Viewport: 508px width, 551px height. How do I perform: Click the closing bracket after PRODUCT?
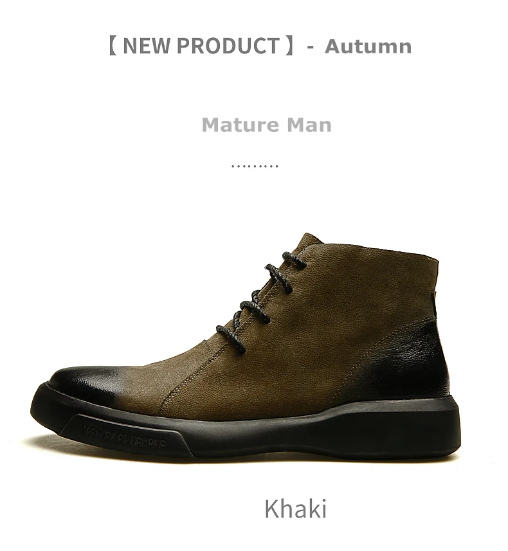(x=289, y=46)
